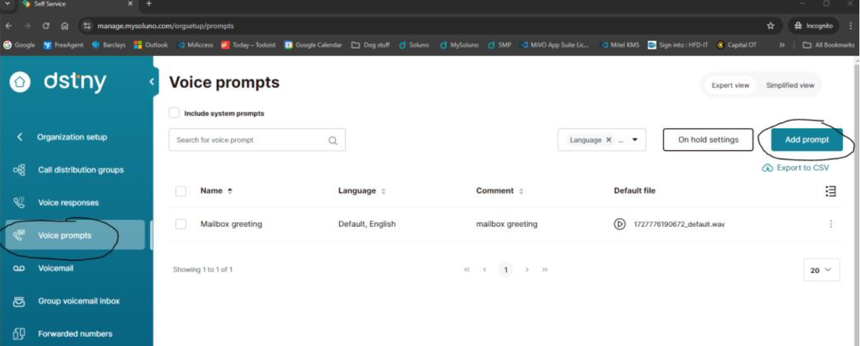Click the address bar URL

pyautogui.click(x=165, y=25)
